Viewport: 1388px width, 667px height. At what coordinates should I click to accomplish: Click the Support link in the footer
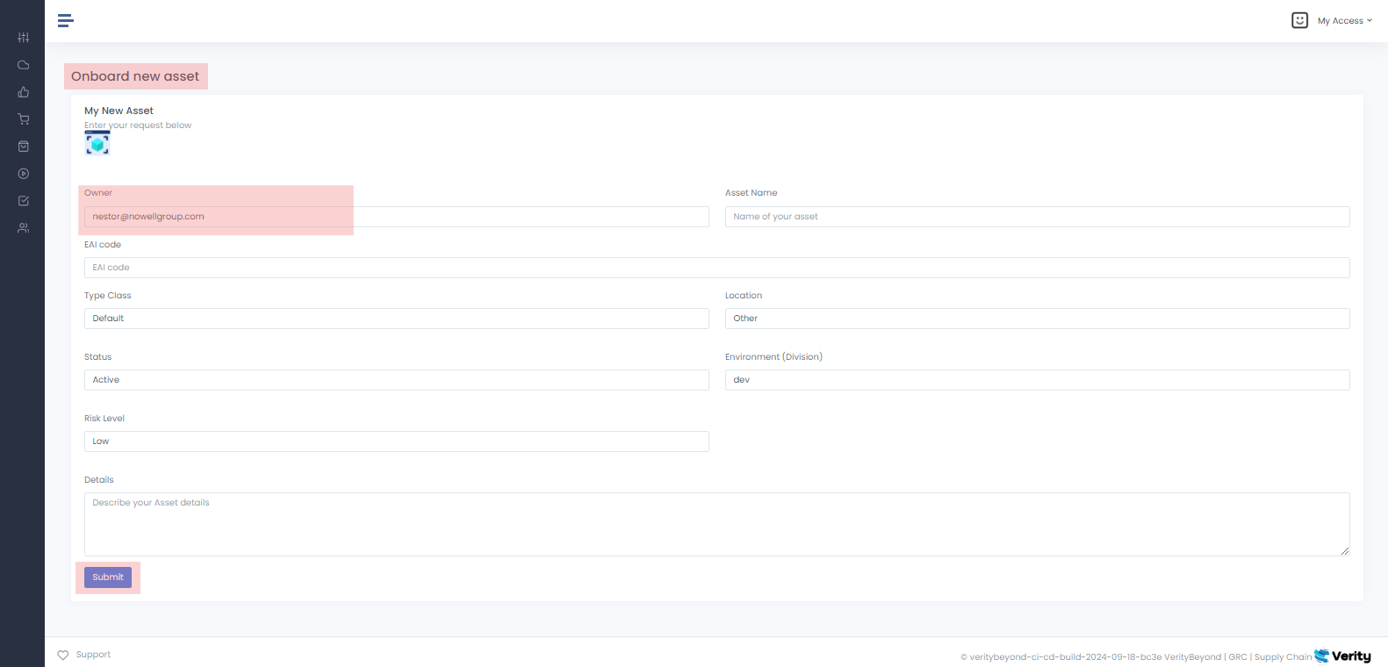tap(93, 655)
